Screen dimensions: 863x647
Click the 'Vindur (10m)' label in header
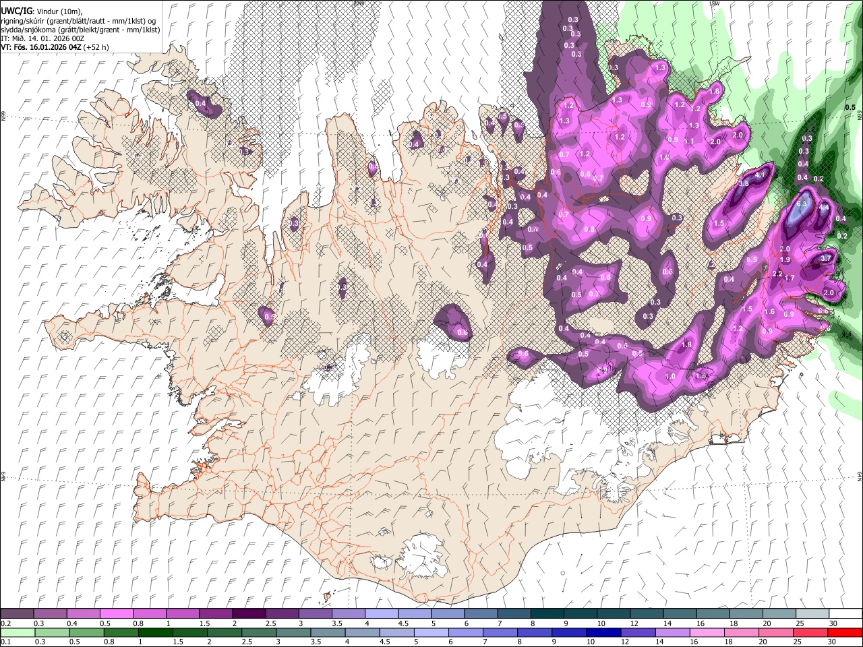58,11
